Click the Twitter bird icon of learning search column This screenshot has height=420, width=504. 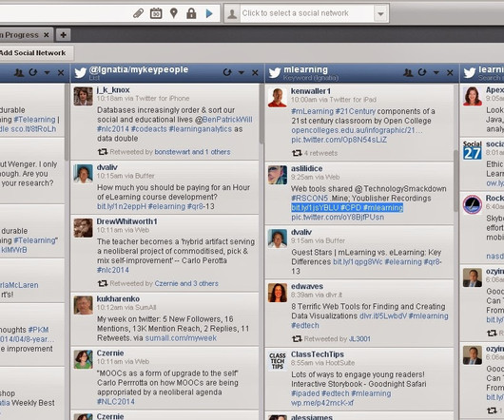click(470, 73)
